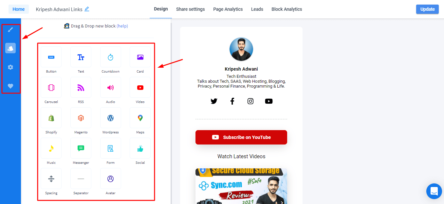This screenshot has height=204, width=444.
Task: Open the Share settings tab
Action: (190, 9)
